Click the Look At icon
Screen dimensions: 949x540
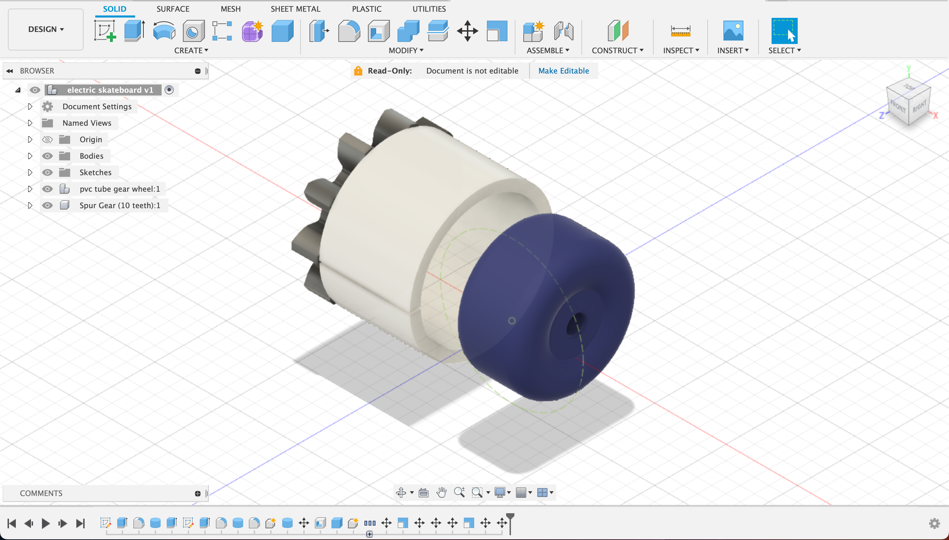(x=424, y=492)
